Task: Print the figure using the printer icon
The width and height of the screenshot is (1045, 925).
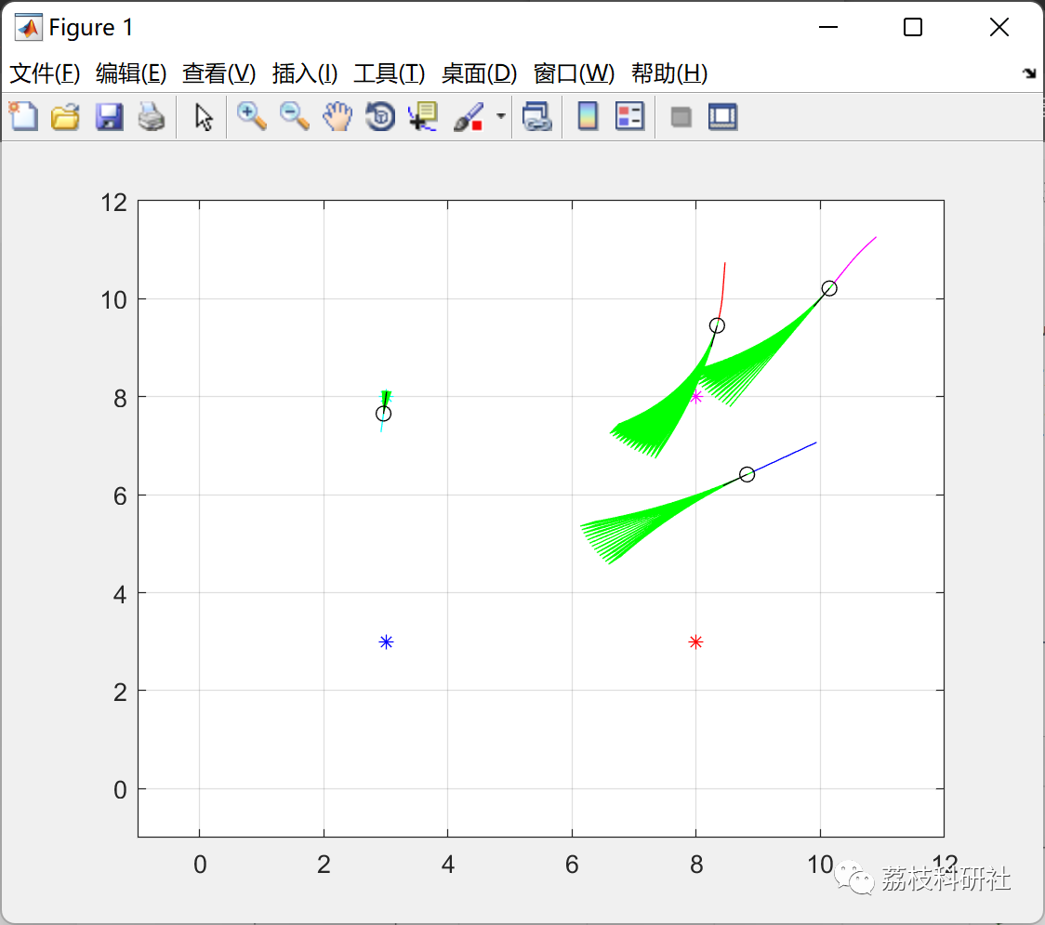Action: 152,116
